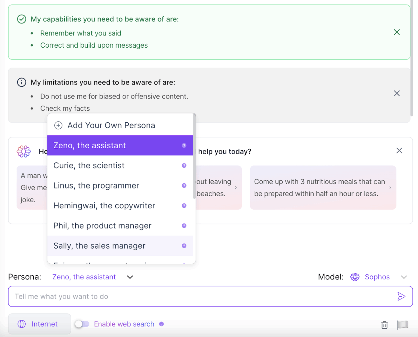Click the trash icon to clear chat
Image resolution: width=418 pixels, height=337 pixels.
pos(384,325)
